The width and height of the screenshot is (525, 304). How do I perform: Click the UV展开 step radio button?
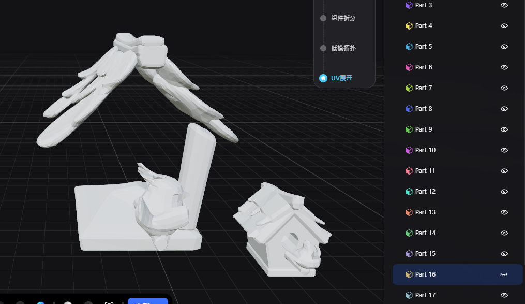322,78
